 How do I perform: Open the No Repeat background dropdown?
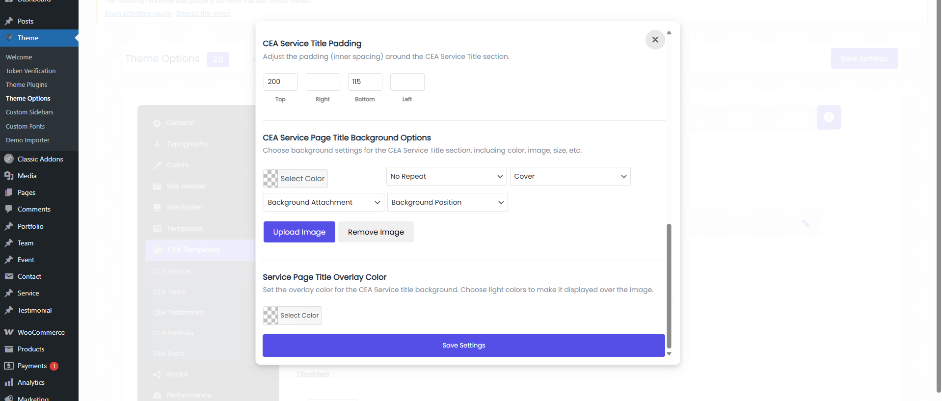(x=446, y=176)
